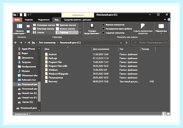The width and height of the screenshot is (183, 128).
Task: Choose the Крупные значки layout
Action: [66, 25]
